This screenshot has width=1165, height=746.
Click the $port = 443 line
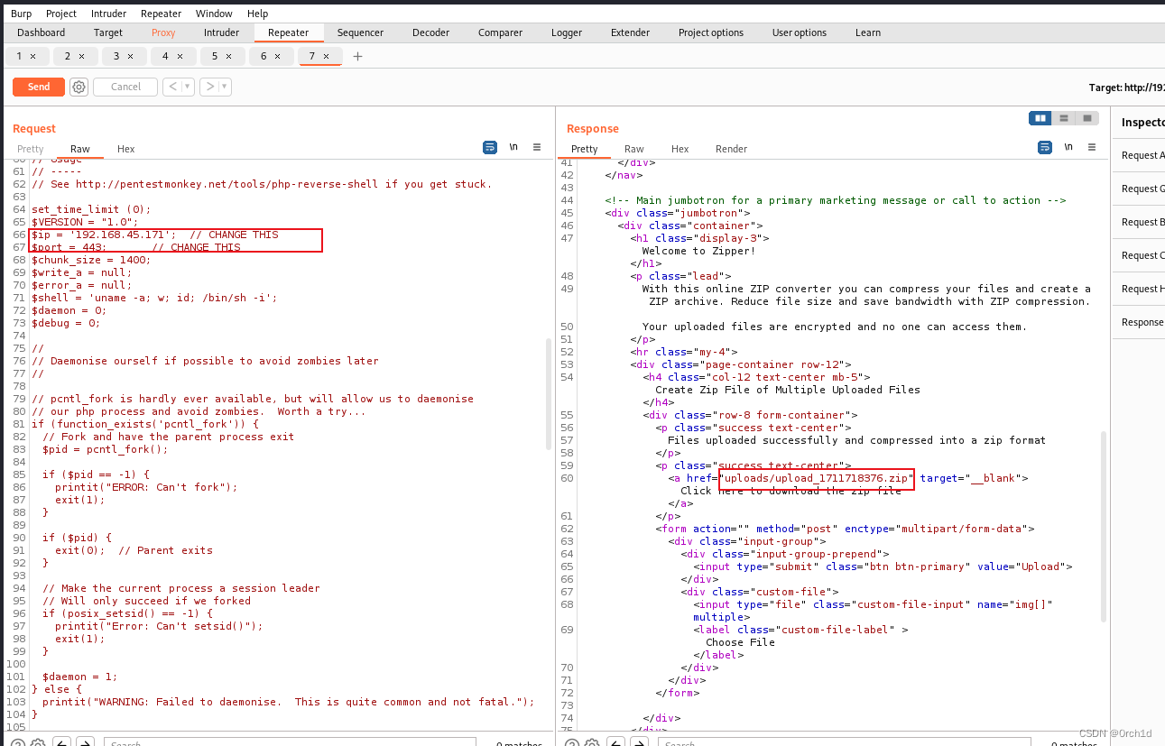tap(136, 247)
